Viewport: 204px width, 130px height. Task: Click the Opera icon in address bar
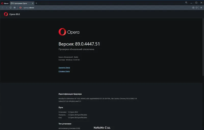tap(20, 8)
